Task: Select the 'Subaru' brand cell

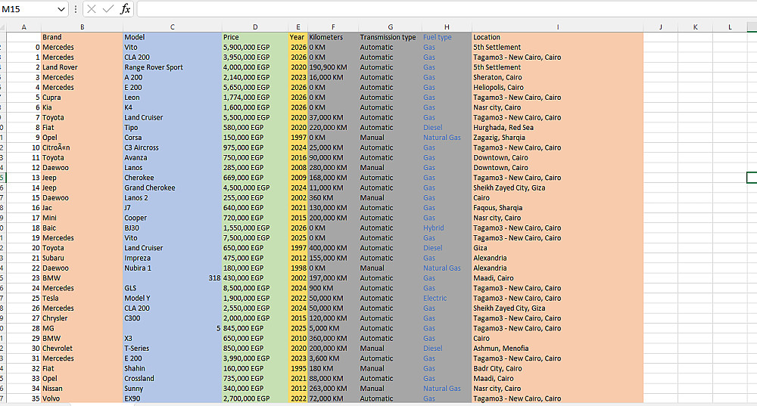Action: (82, 258)
